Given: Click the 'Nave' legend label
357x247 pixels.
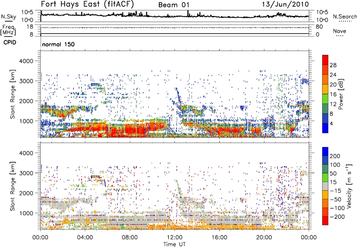Looking at the screenshot, I should point(340,31).
